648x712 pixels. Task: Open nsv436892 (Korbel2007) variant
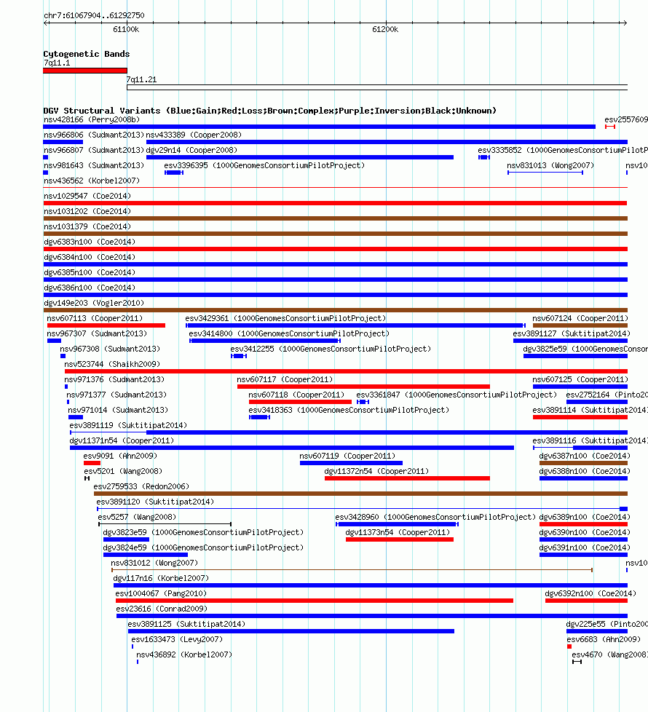[138, 662]
